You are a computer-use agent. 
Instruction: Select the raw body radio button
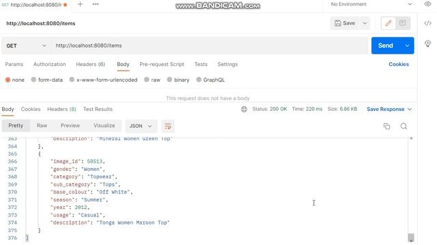coord(147,80)
